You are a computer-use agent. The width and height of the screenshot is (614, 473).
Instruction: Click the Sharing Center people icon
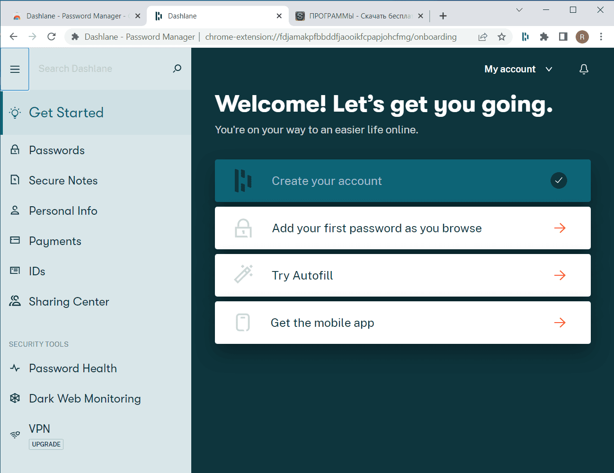click(15, 301)
